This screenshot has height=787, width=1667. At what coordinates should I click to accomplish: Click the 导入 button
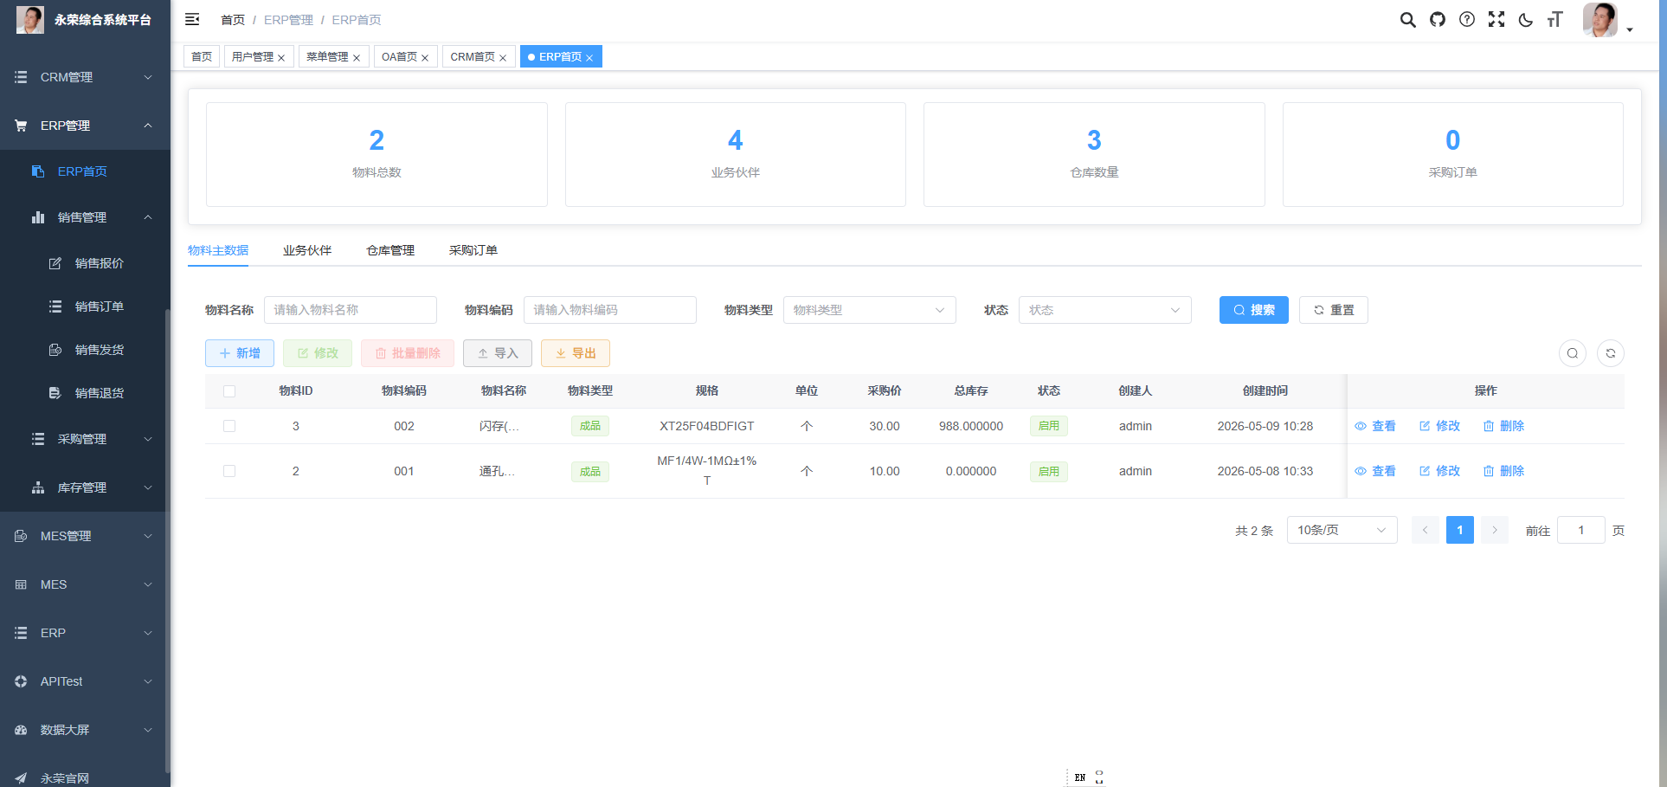[x=498, y=353]
